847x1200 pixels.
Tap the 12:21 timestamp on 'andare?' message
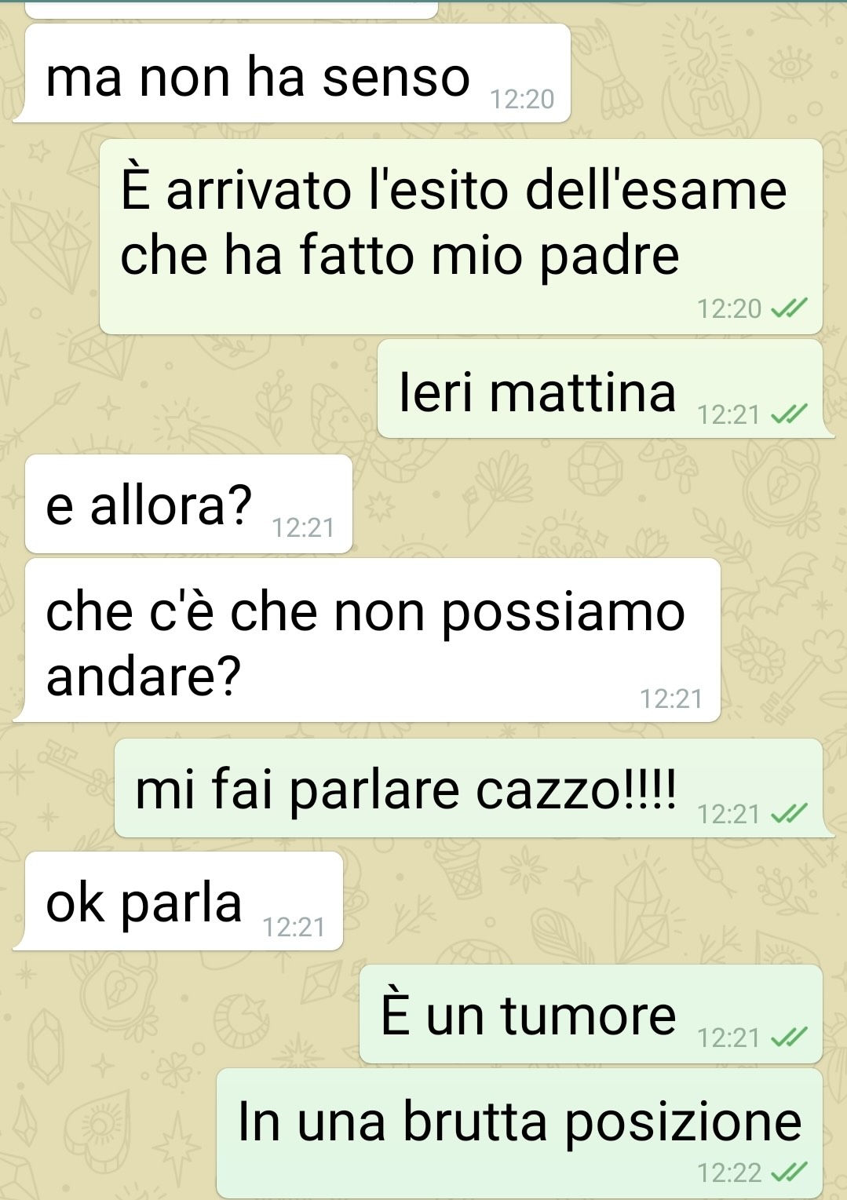click(671, 698)
